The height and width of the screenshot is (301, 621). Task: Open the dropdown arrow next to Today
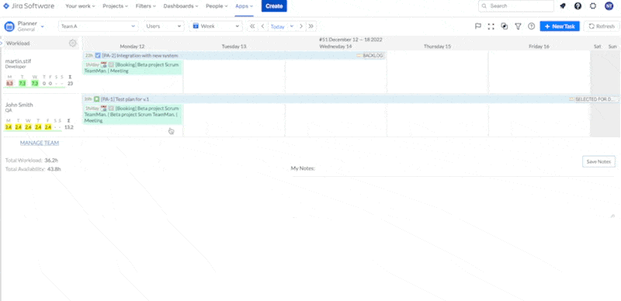click(x=292, y=26)
